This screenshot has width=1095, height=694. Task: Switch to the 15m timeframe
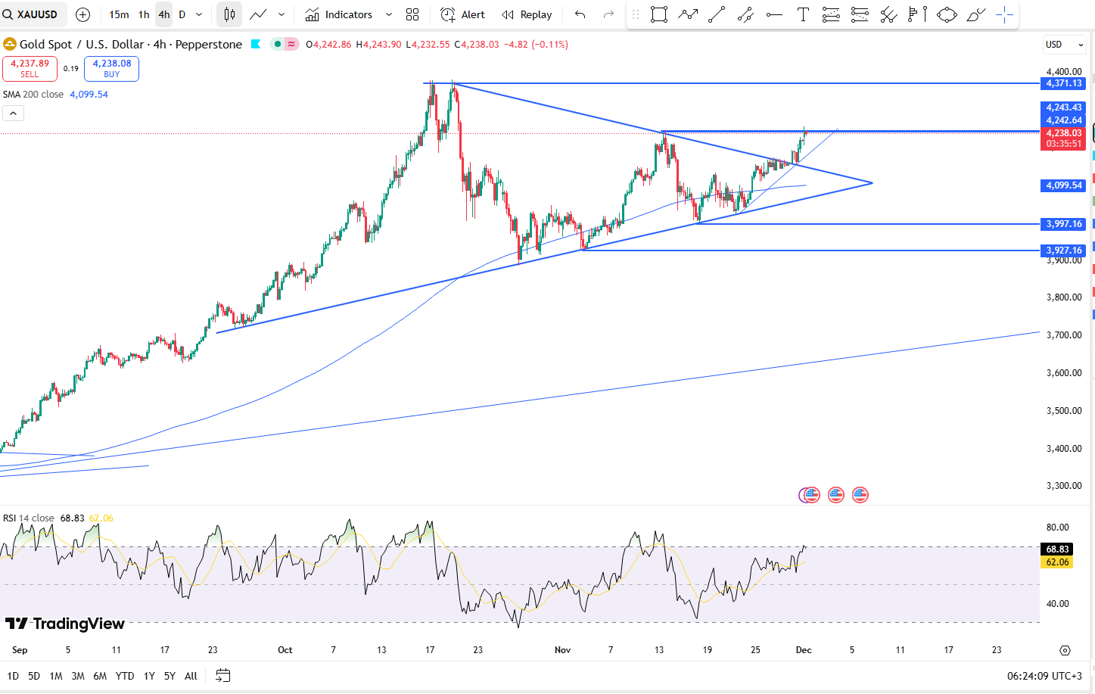(x=119, y=14)
